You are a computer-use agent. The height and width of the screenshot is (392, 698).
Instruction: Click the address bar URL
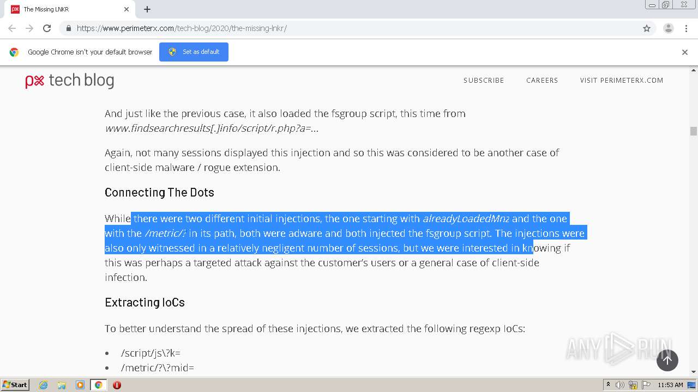point(182,28)
